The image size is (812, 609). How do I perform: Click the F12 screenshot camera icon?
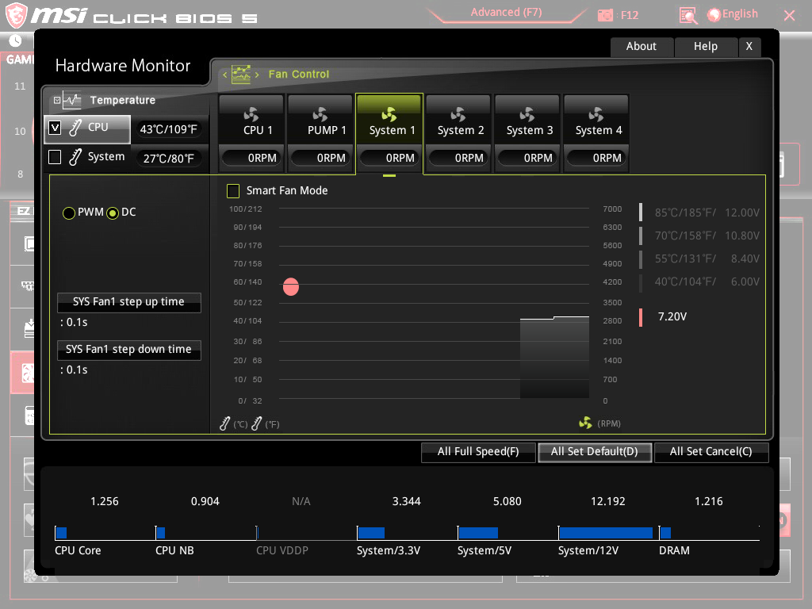(605, 16)
